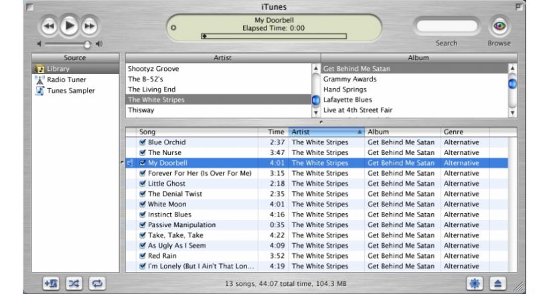
Task: Click the now-playing speaker icon beside My Doorbell
Action: point(130,163)
